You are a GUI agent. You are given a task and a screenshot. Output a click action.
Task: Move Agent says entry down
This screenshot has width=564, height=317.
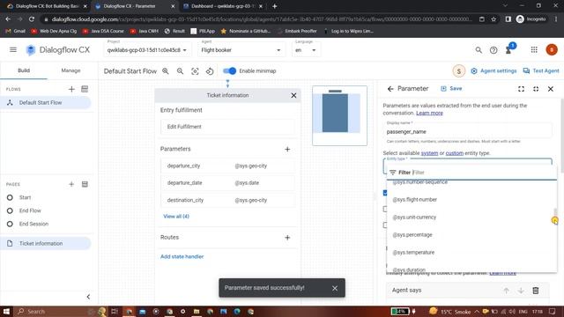521,291
